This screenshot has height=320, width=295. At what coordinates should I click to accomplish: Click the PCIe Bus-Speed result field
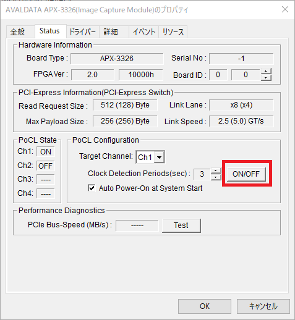click(137, 225)
